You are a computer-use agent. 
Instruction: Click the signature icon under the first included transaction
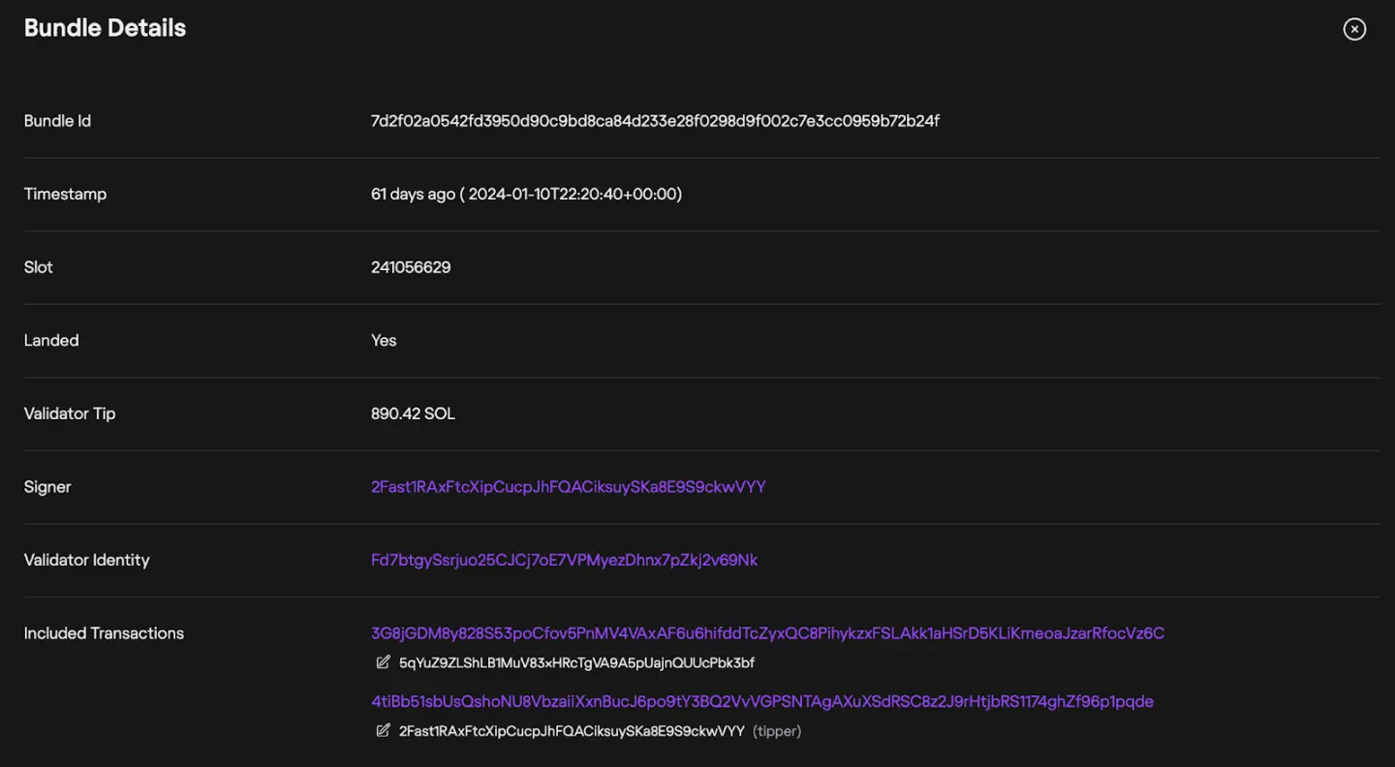point(383,662)
